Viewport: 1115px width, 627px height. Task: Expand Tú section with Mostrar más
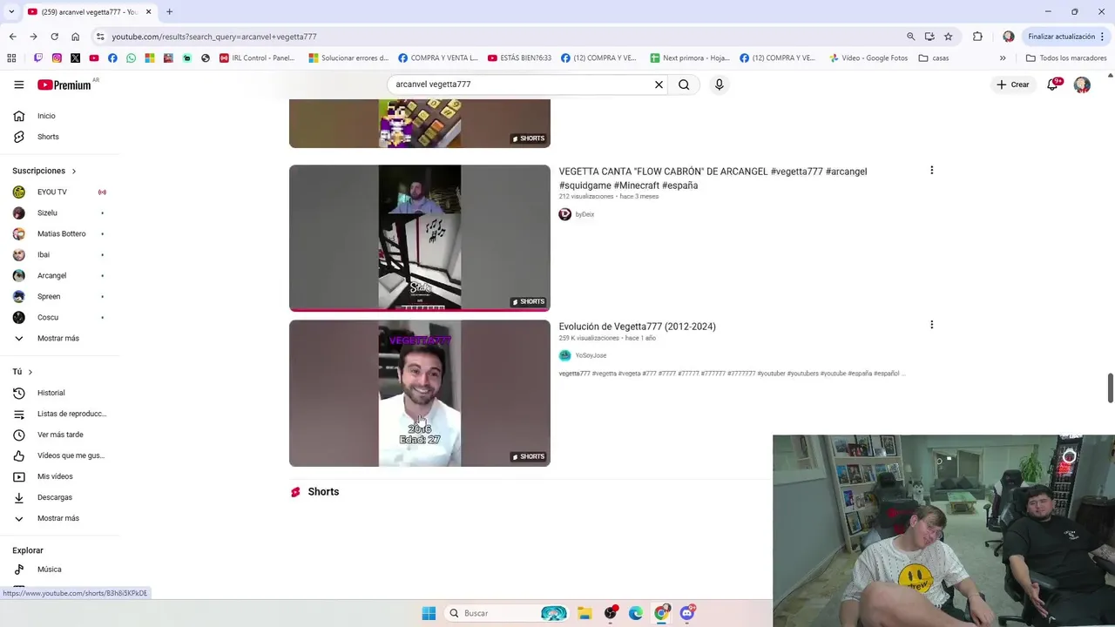[x=60, y=518]
